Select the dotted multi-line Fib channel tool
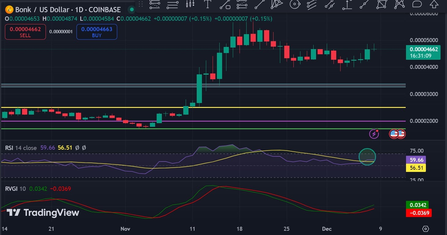 [242, 4]
